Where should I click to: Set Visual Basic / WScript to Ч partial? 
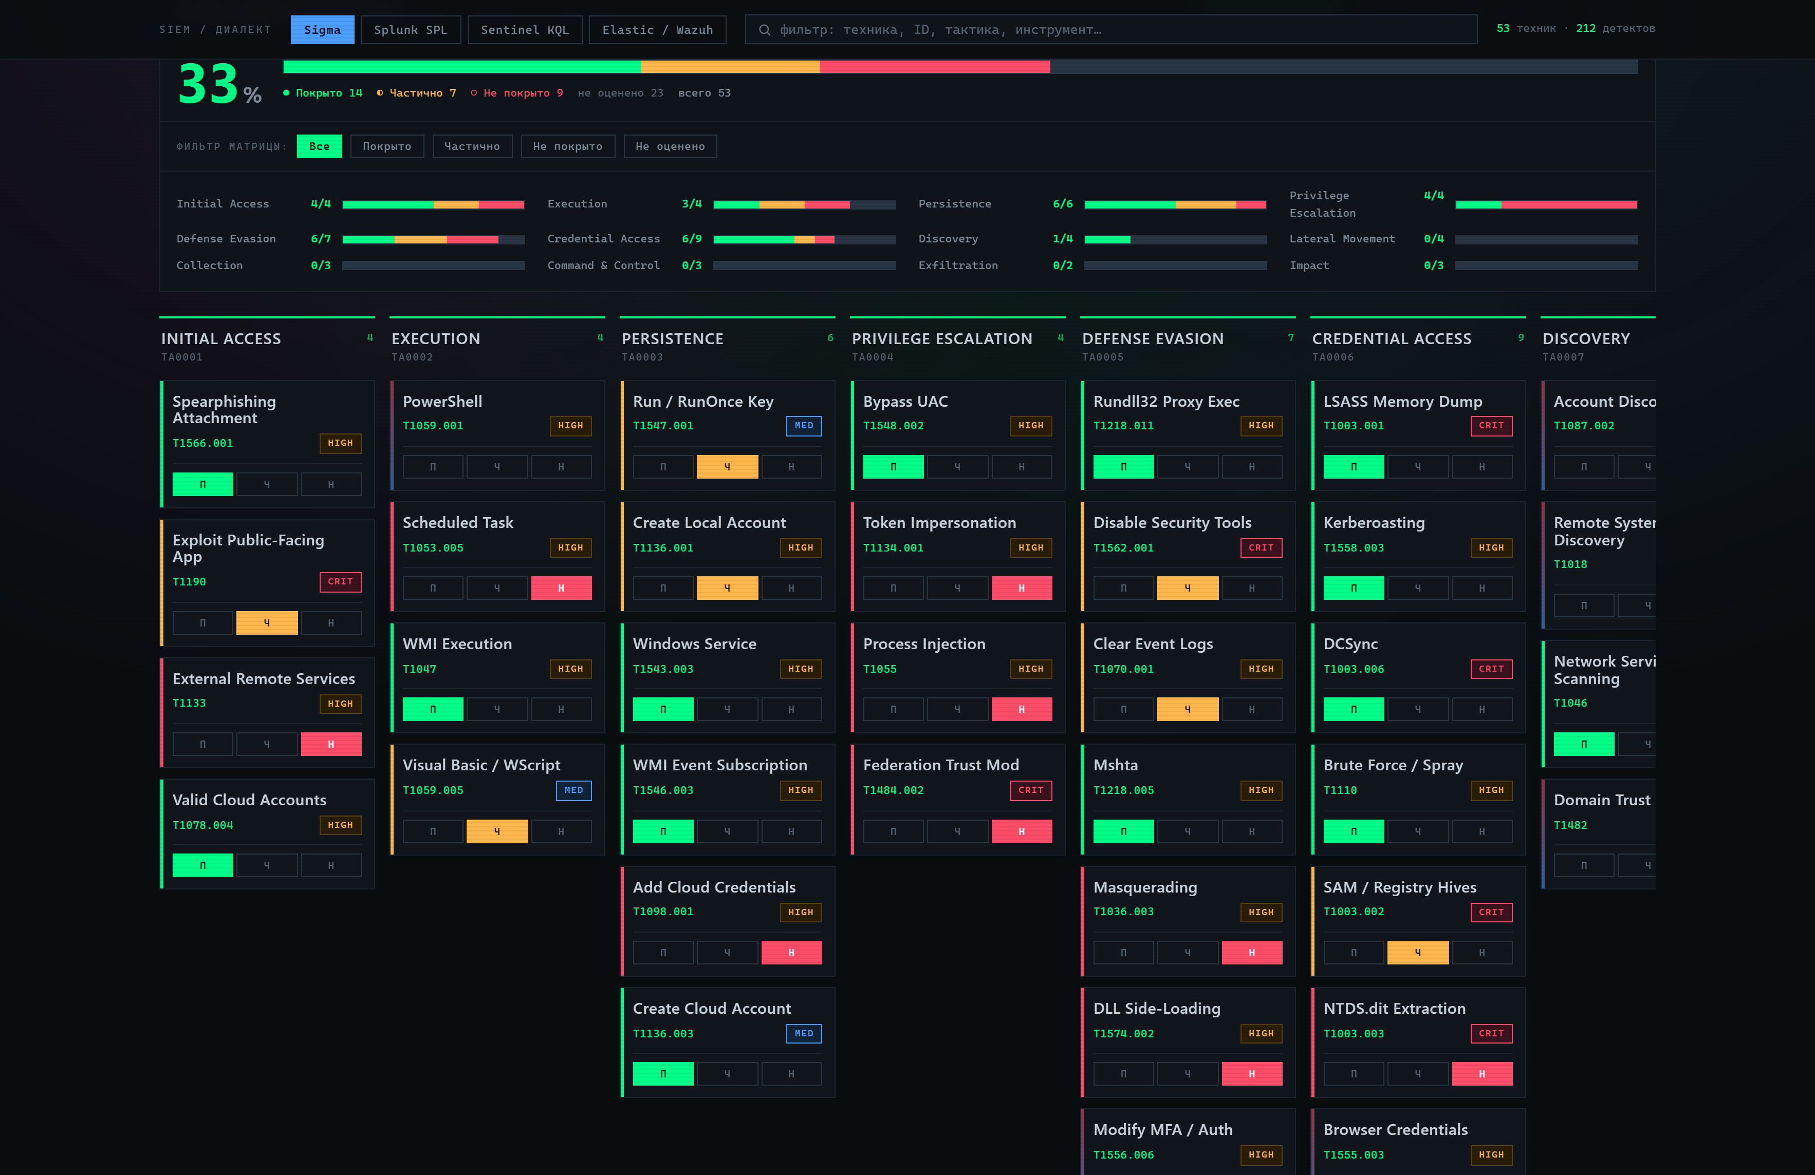(x=497, y=831)
